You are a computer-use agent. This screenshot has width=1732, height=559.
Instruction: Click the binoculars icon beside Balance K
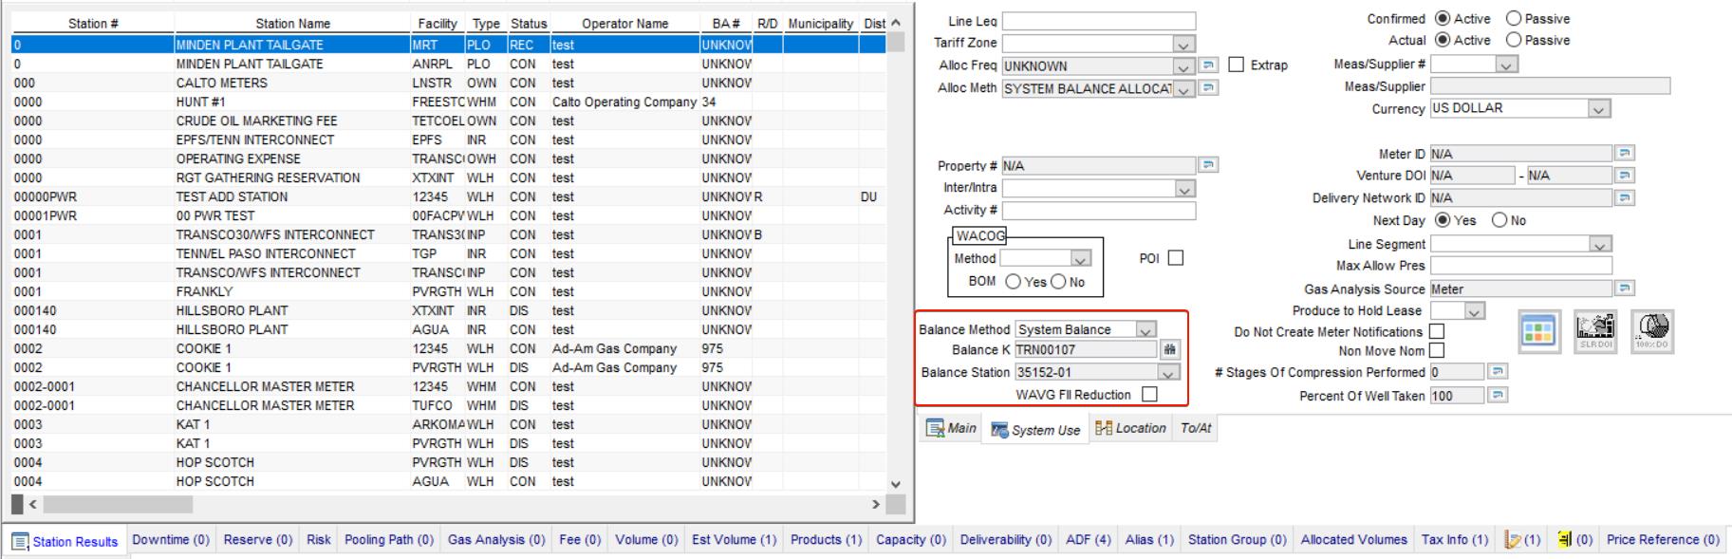[1170, 350]
